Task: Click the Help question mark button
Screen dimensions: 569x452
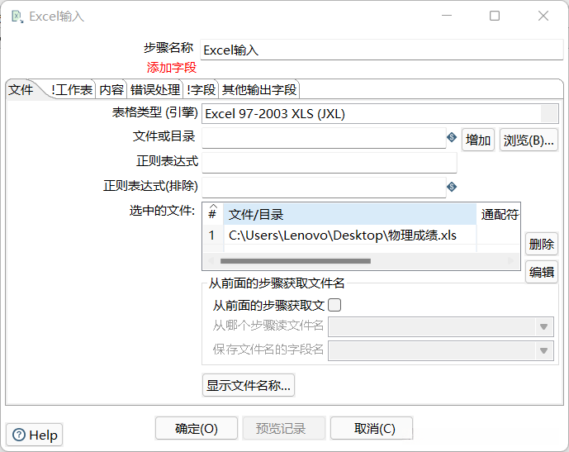Action: coord(35,435)
